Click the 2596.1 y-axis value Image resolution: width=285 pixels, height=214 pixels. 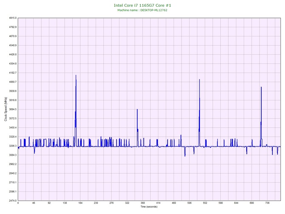click(13, 191)
